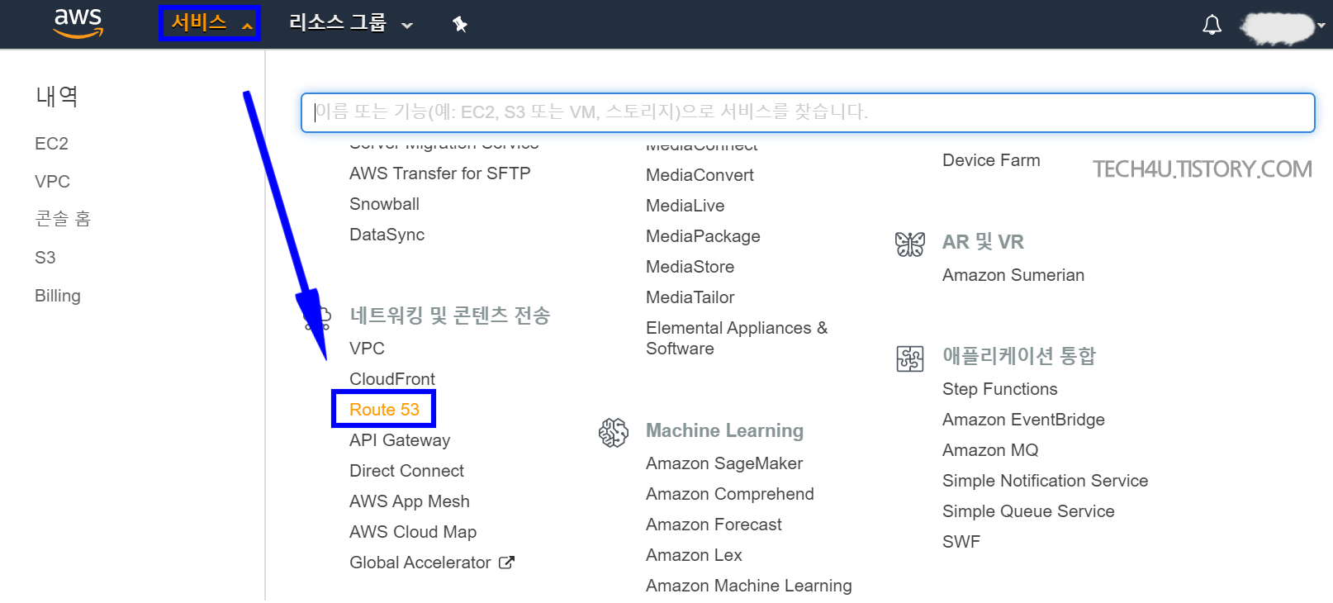The image size is (1333, 603).
Task: Open Amazon Comprehend
Action: pos(730,494)
